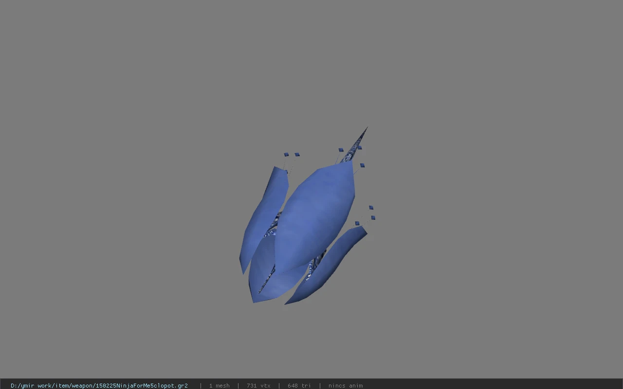Click the "1 mesh" status entry
Screen dimensions: 623x389
click(x=219, y=386)
